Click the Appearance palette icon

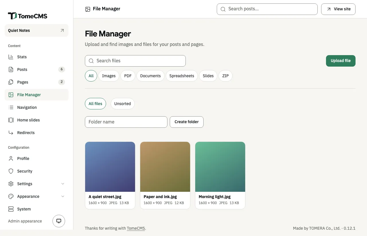point(11,196)
